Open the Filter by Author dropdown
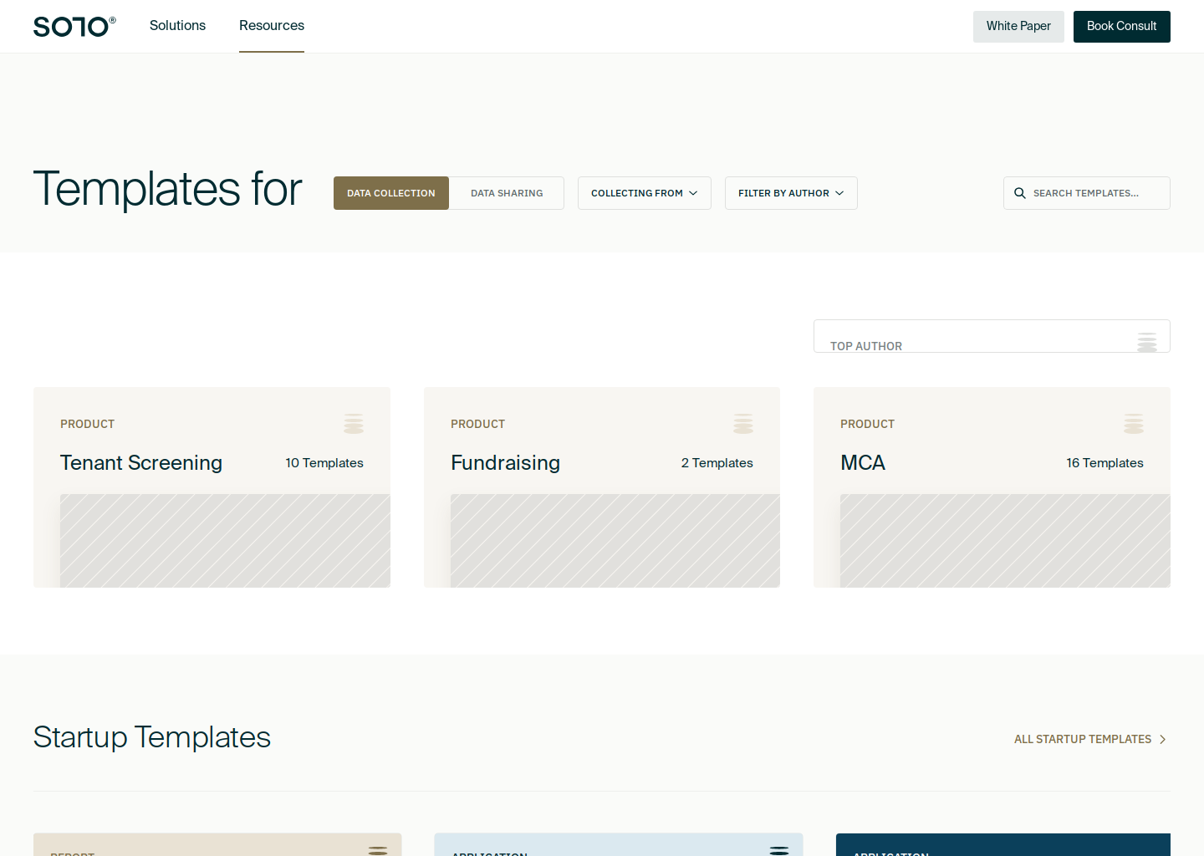1204x856 pixels. coord(791,193)
